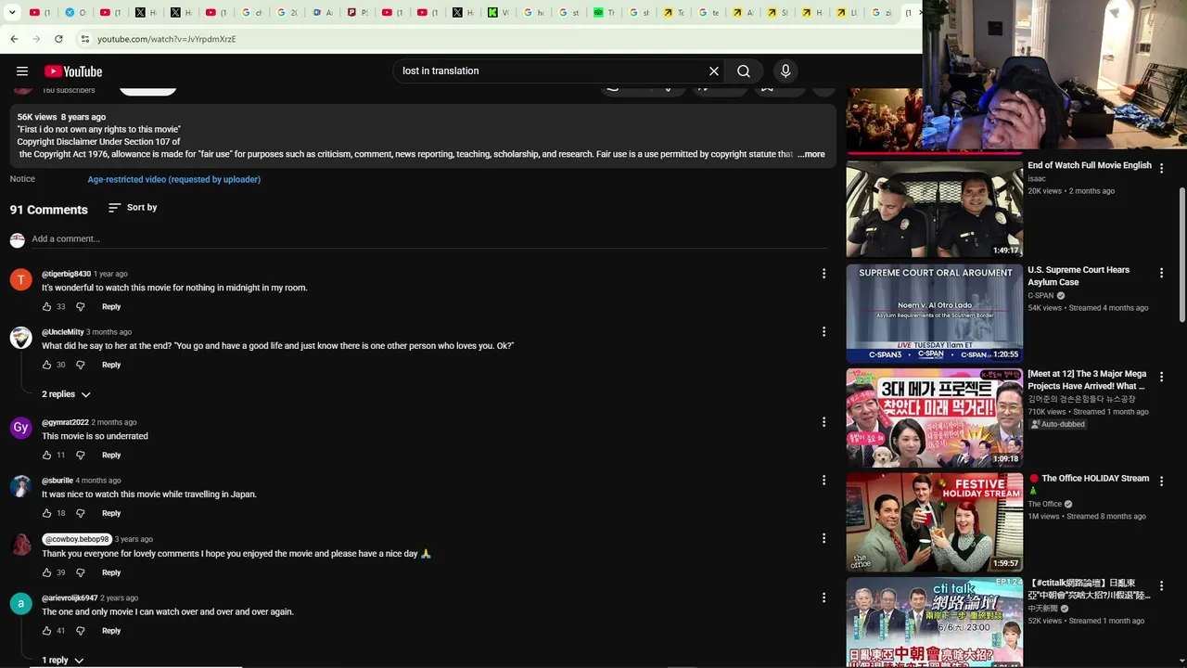Open C-SPAN channel under Supreme Court video
The width and height of the screenshot is (1187, 668).
[1040, 296]
